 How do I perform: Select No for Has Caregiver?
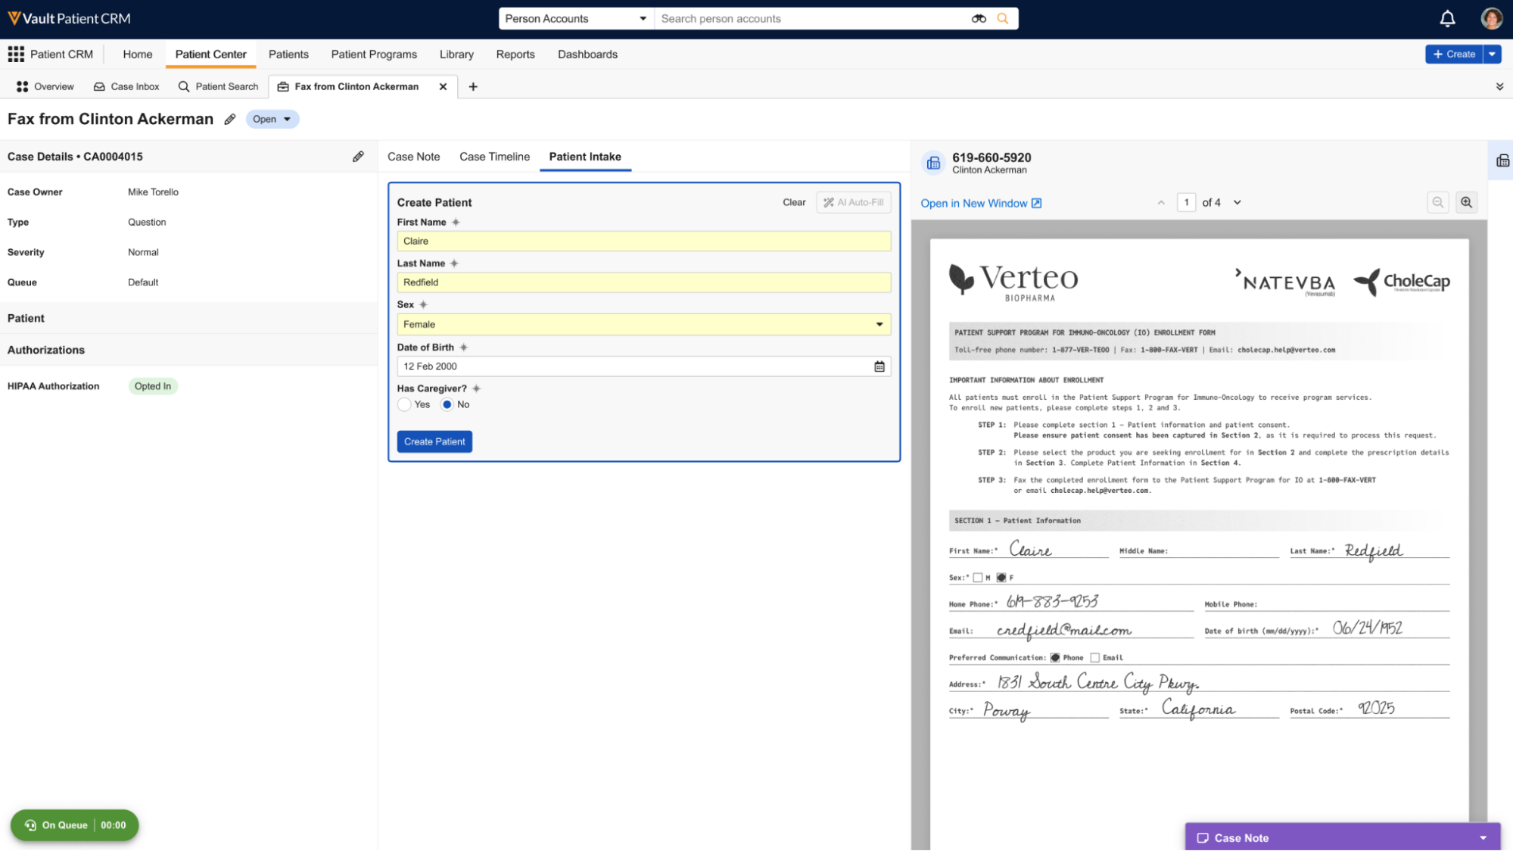tap(447, 405)
